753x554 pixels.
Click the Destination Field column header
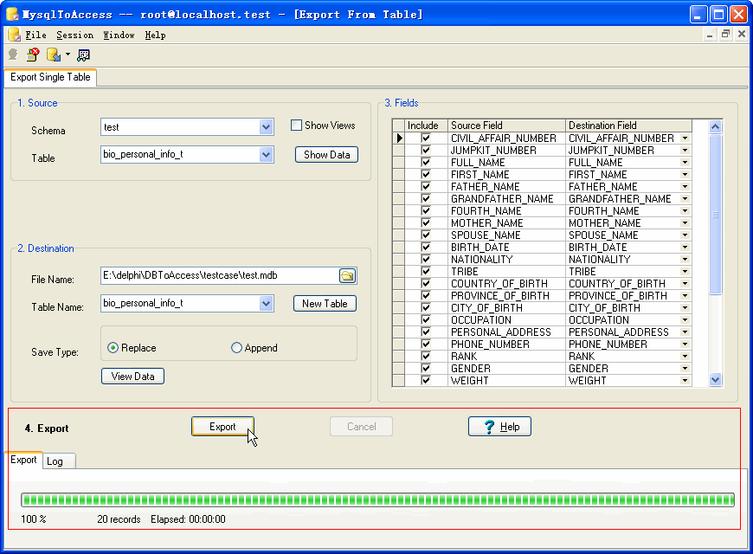(628, 126)
